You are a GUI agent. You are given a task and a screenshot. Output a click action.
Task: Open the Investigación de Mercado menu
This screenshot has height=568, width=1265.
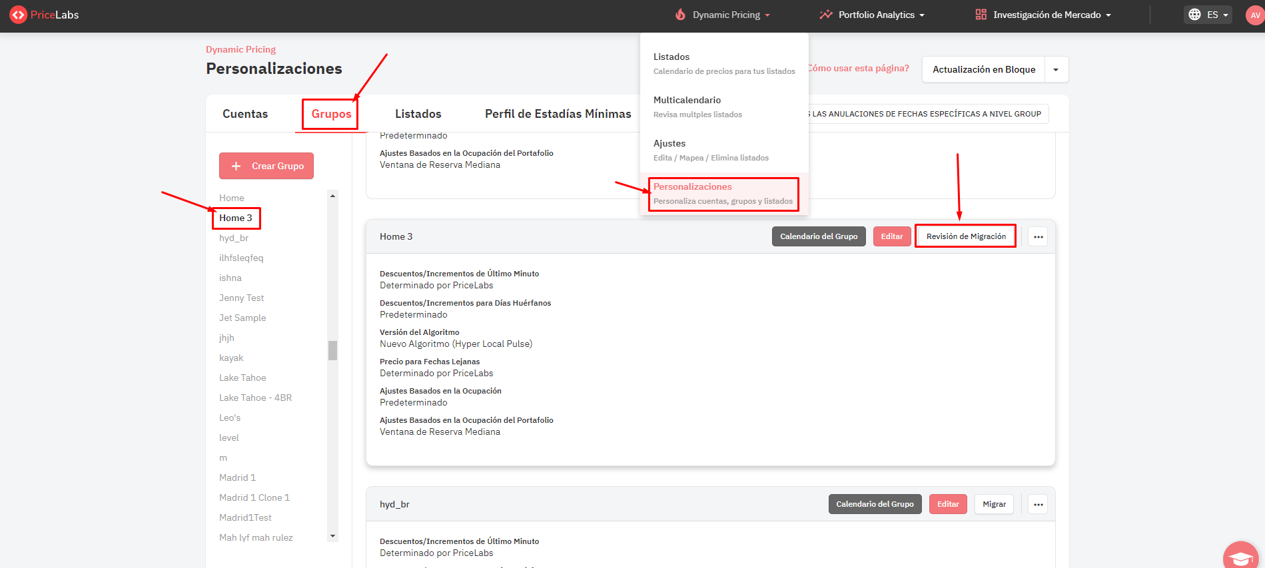click(x=1043, y=15)
